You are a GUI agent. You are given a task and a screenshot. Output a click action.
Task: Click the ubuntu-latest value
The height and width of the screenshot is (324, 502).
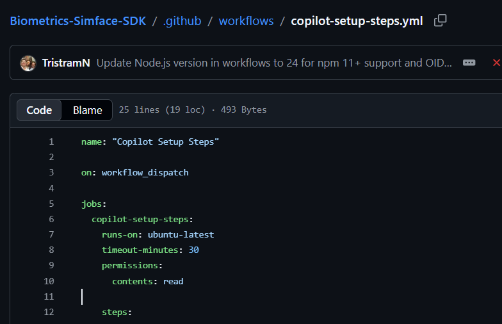click(181, 234)
